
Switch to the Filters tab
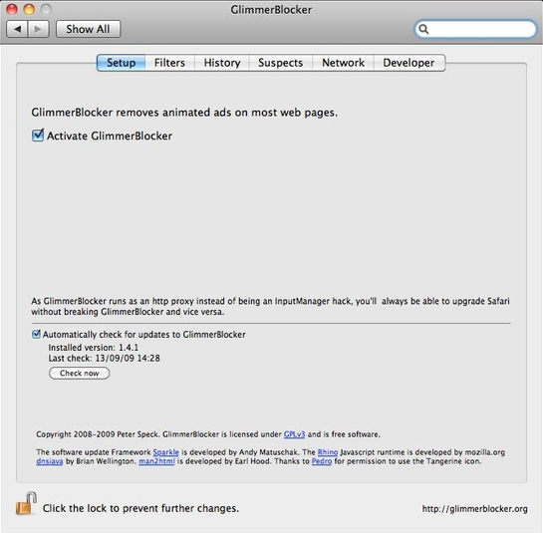[x=169, y=63]
